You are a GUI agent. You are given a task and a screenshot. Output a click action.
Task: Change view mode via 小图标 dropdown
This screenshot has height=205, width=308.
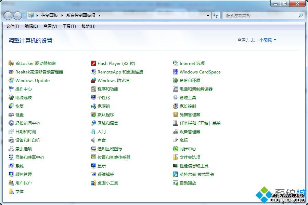coord(268,40)
